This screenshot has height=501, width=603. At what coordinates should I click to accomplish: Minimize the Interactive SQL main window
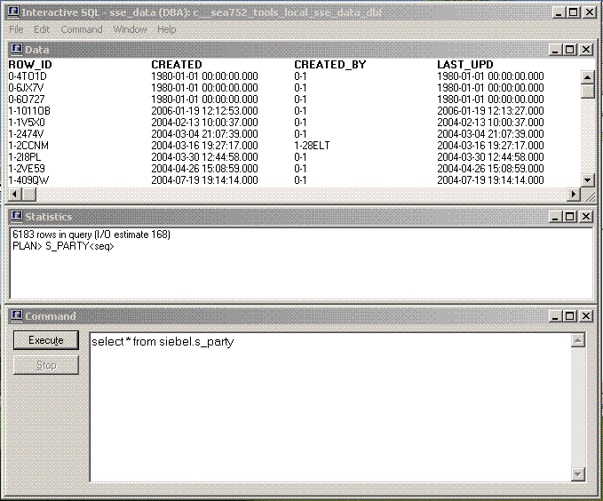tap(559, 12)
